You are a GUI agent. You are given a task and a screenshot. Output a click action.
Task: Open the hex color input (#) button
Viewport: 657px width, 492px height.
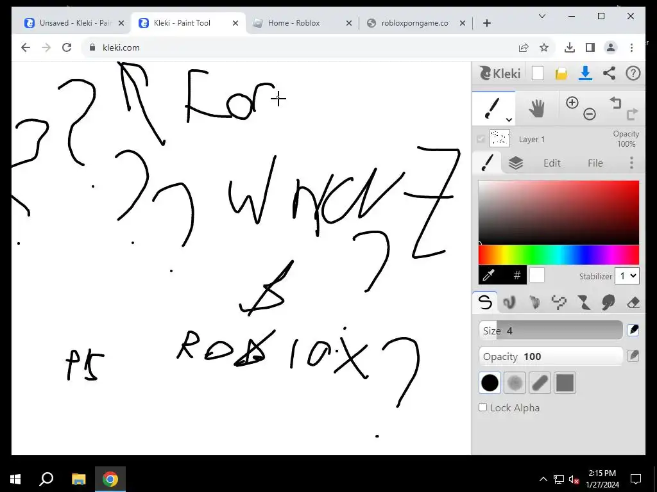[x=516, y=275]
